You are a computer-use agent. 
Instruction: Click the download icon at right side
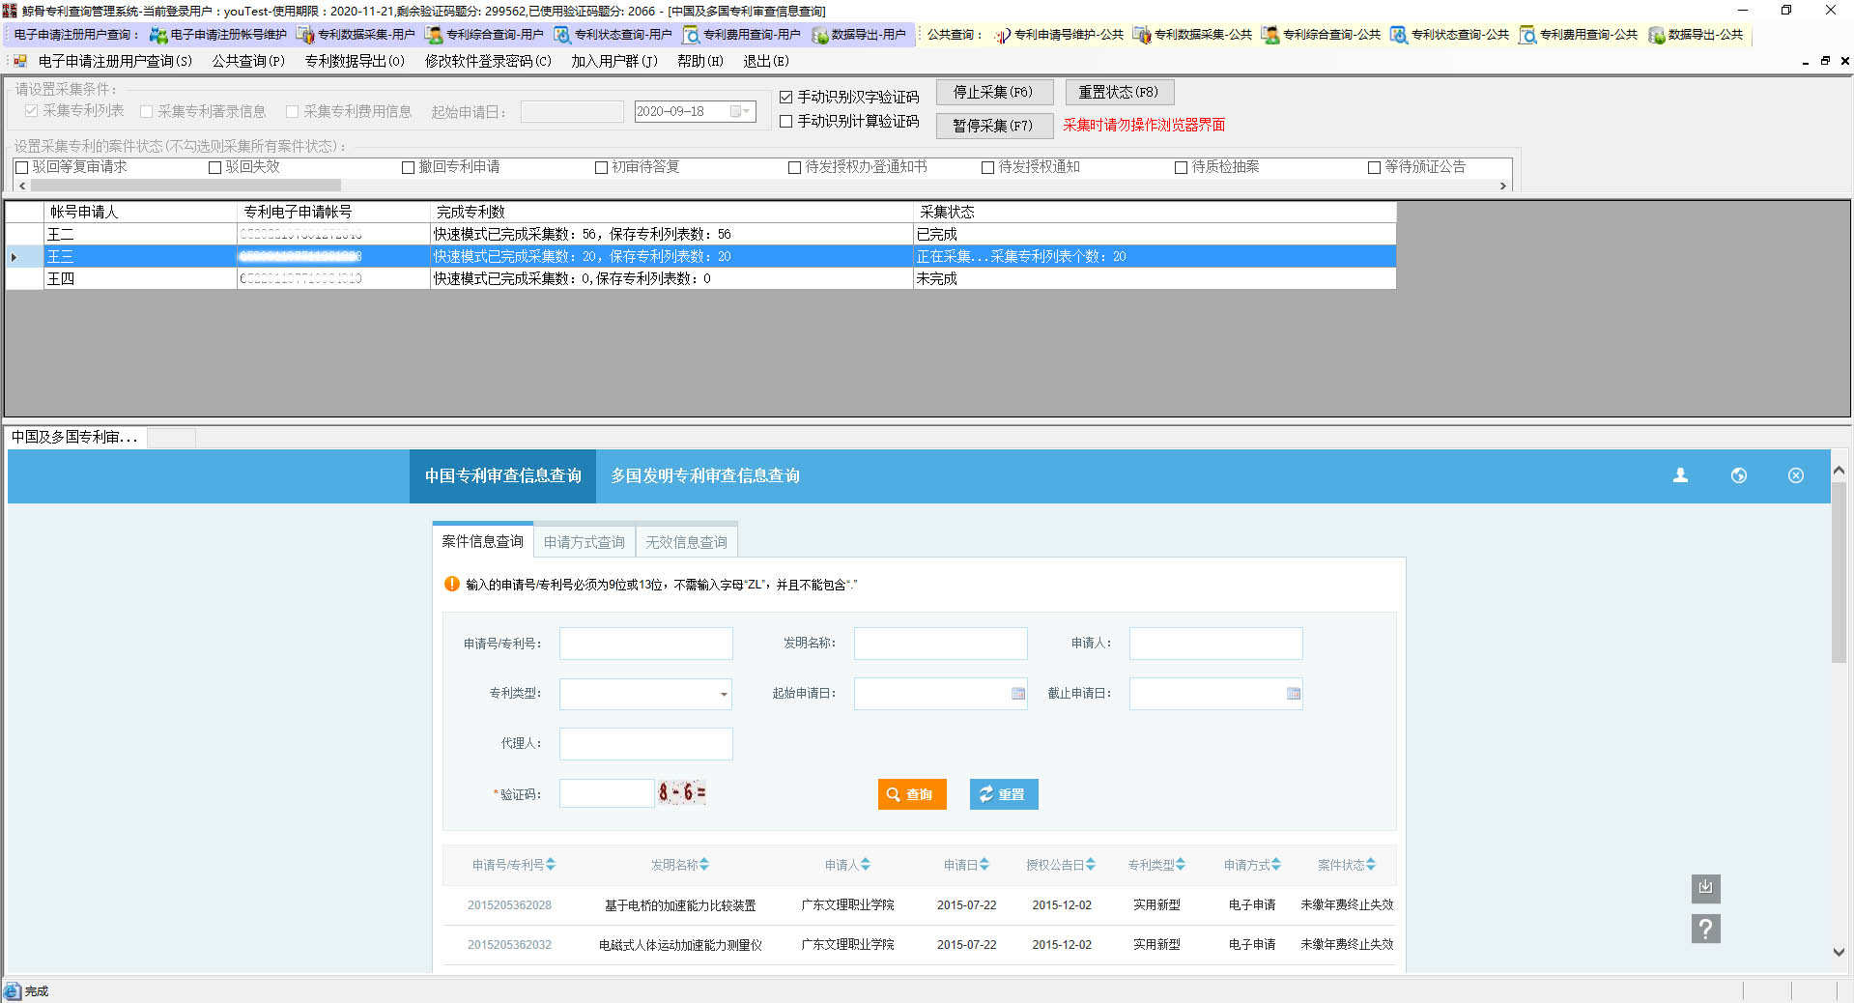pos(1705,888)
